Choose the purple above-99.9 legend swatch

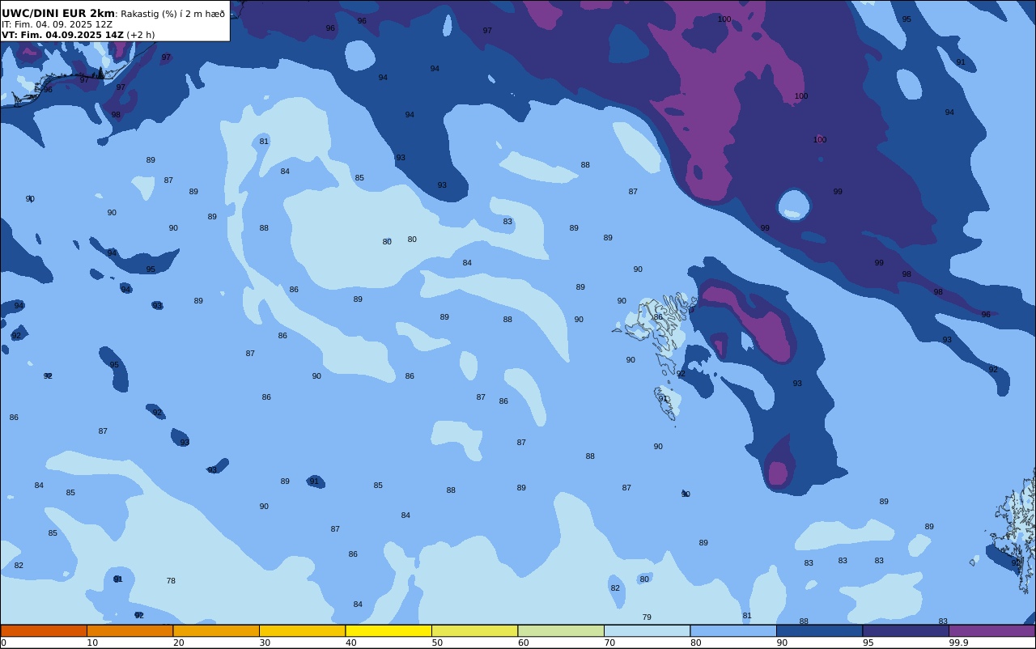(991, 630)
